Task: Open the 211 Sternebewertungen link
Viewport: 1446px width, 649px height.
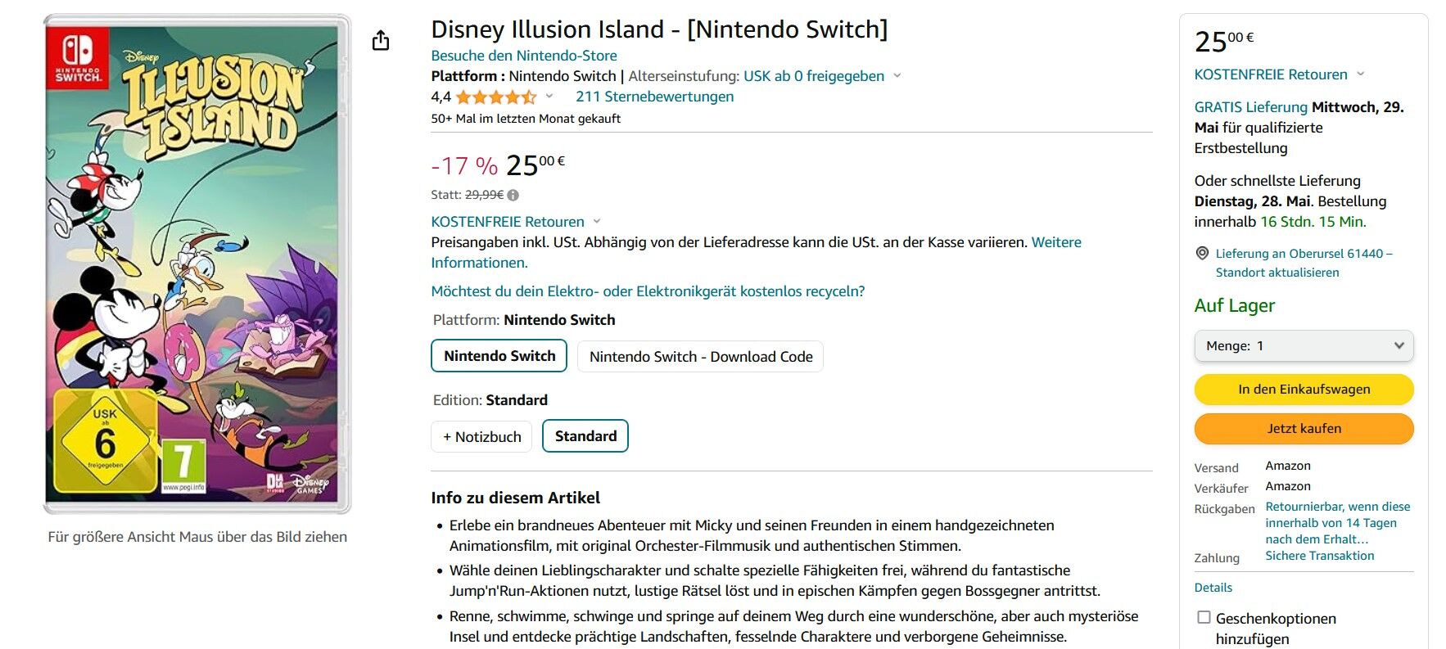Action: point(654,97)
